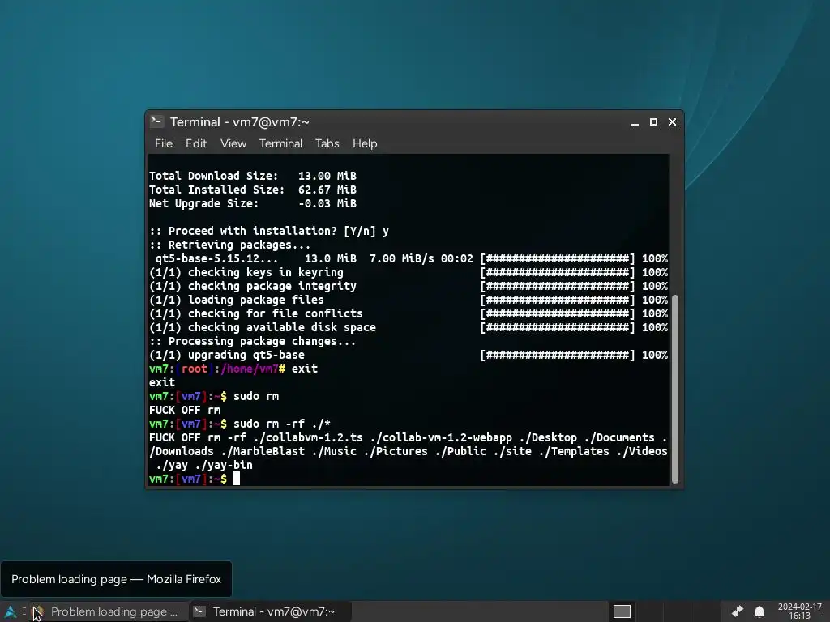Click 'upgrading qt5-base' line
Screen dimensions: 830x622
409,355
